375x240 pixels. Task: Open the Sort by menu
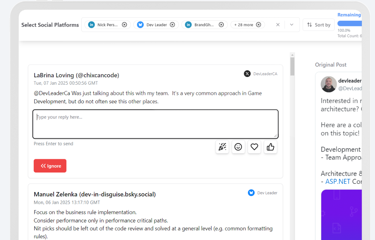click(x=319, y=25)
